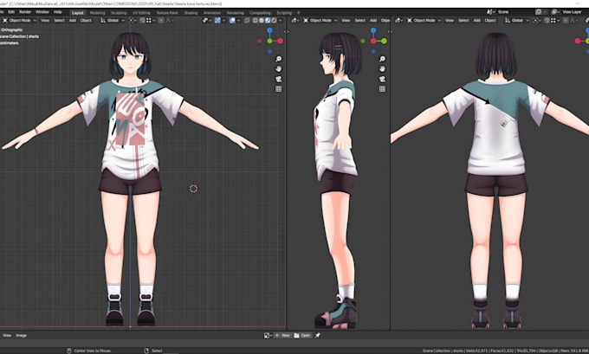Image resolution: width=589 pixels, height=354 pixels.
Task: Click transform orientation icon in left viewport header
Action: [x=103, y=20]
